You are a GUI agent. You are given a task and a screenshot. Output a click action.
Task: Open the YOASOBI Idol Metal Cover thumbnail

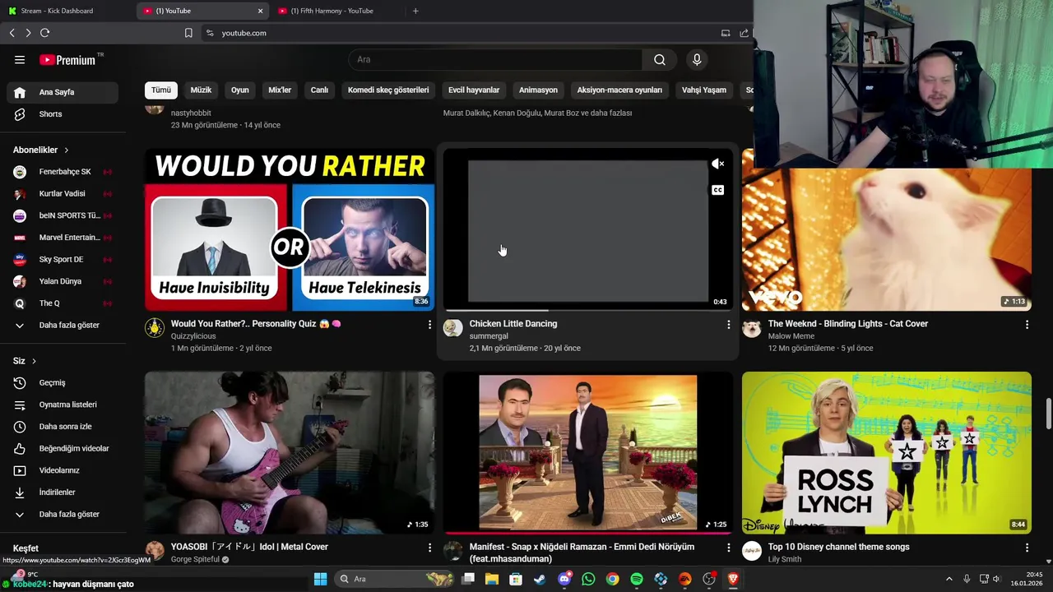[290, 452]
